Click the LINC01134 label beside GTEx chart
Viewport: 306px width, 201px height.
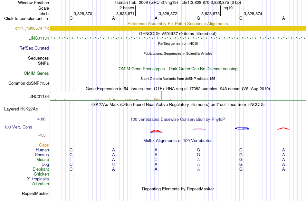tap(38, 96)
